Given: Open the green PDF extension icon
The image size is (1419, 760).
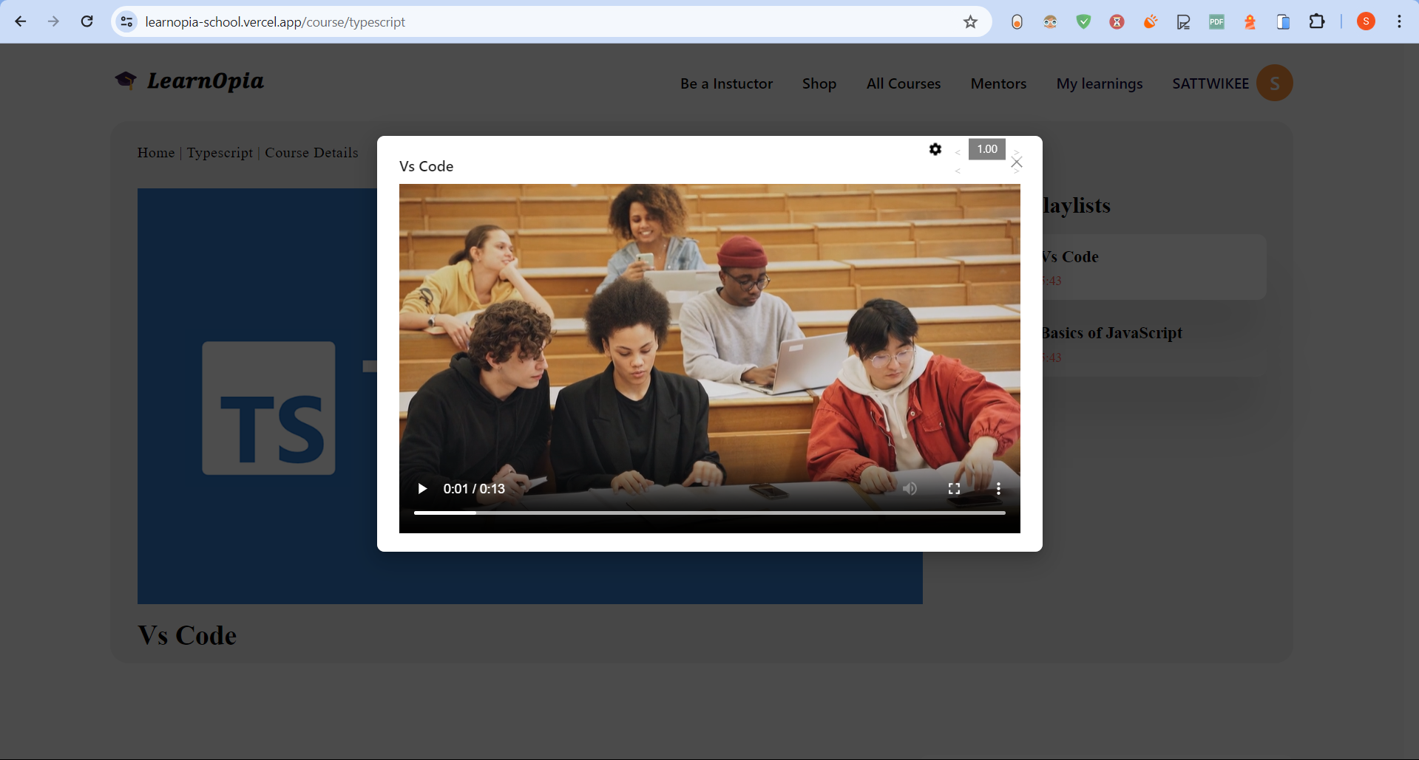Looking at the screenshot, I should [1217, 22].
